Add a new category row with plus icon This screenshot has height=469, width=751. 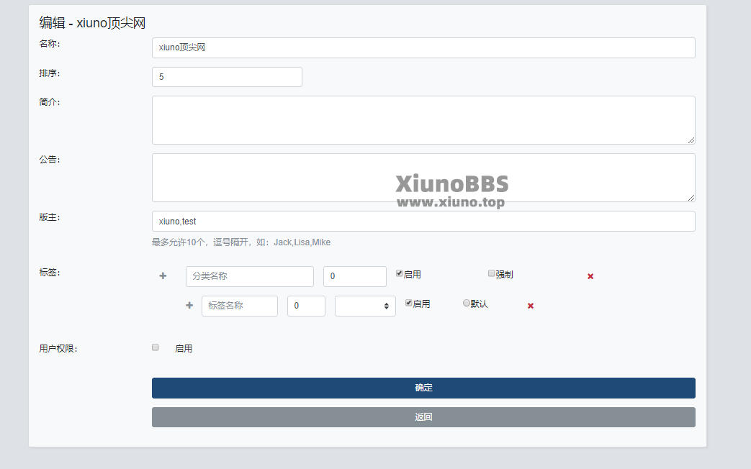(163, 276)
